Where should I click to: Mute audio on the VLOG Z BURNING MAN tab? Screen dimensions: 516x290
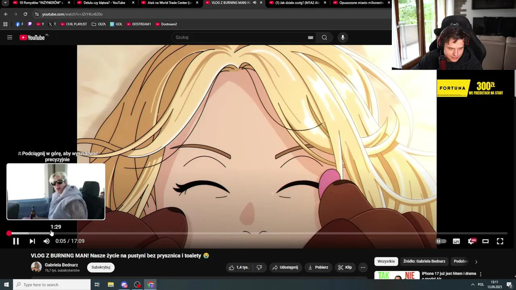(x=254, y=2)
